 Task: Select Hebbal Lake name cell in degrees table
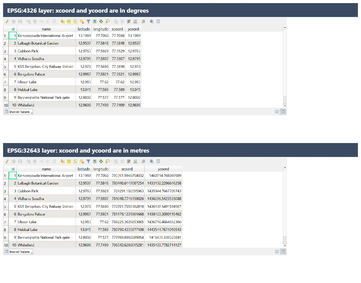click(46, 90)
